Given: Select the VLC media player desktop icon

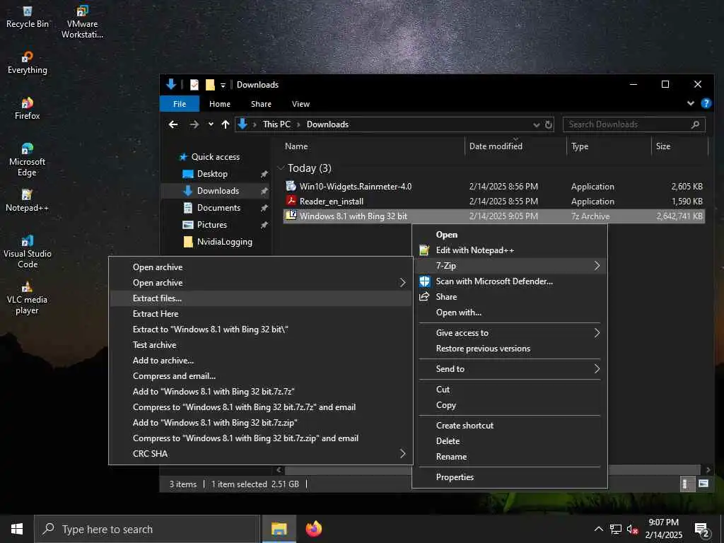Looking at the screenshot, I should tap(28, 298).
